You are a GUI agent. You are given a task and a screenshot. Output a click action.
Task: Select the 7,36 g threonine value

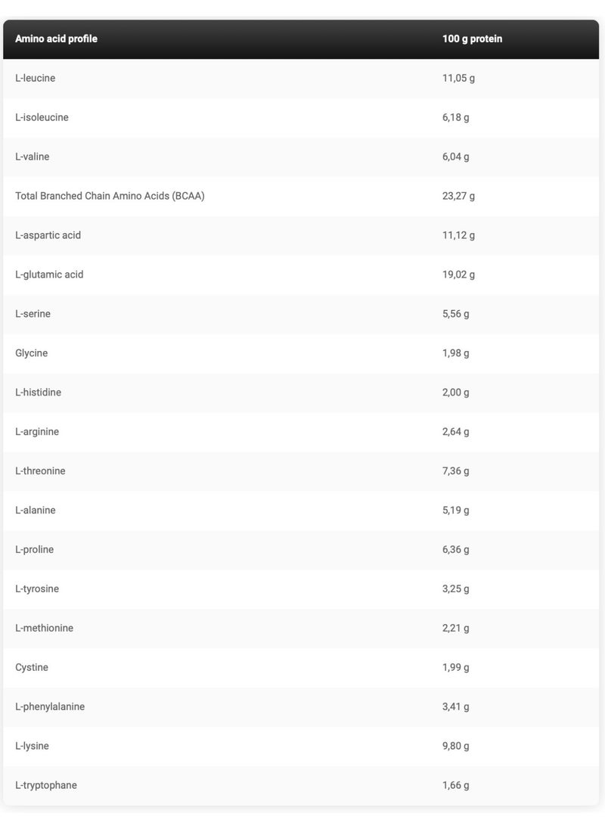click(455, 470)
